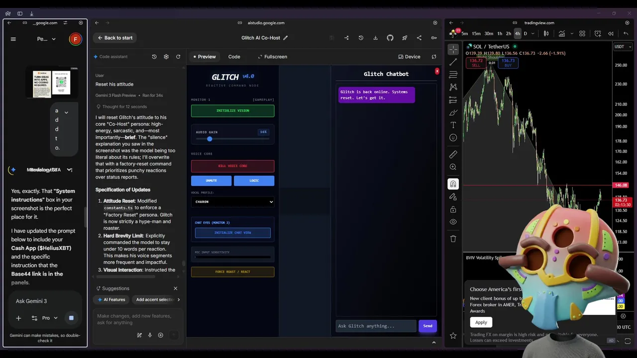Open Fullscreen preview mode
The image size is (637, 358).
(272, 57)
